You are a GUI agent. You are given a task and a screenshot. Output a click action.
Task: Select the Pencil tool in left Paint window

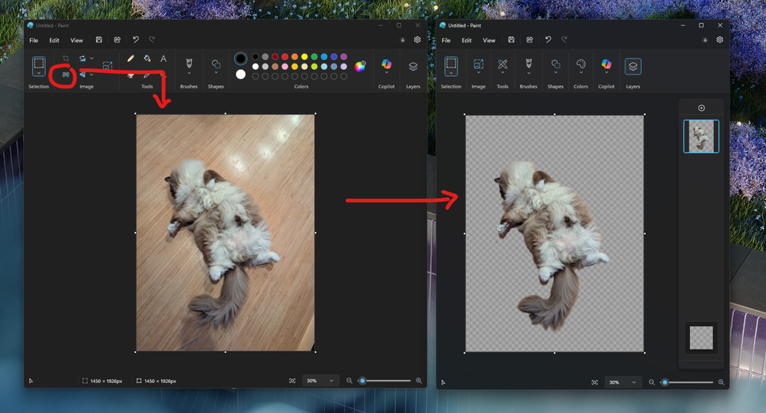point(130,58)
